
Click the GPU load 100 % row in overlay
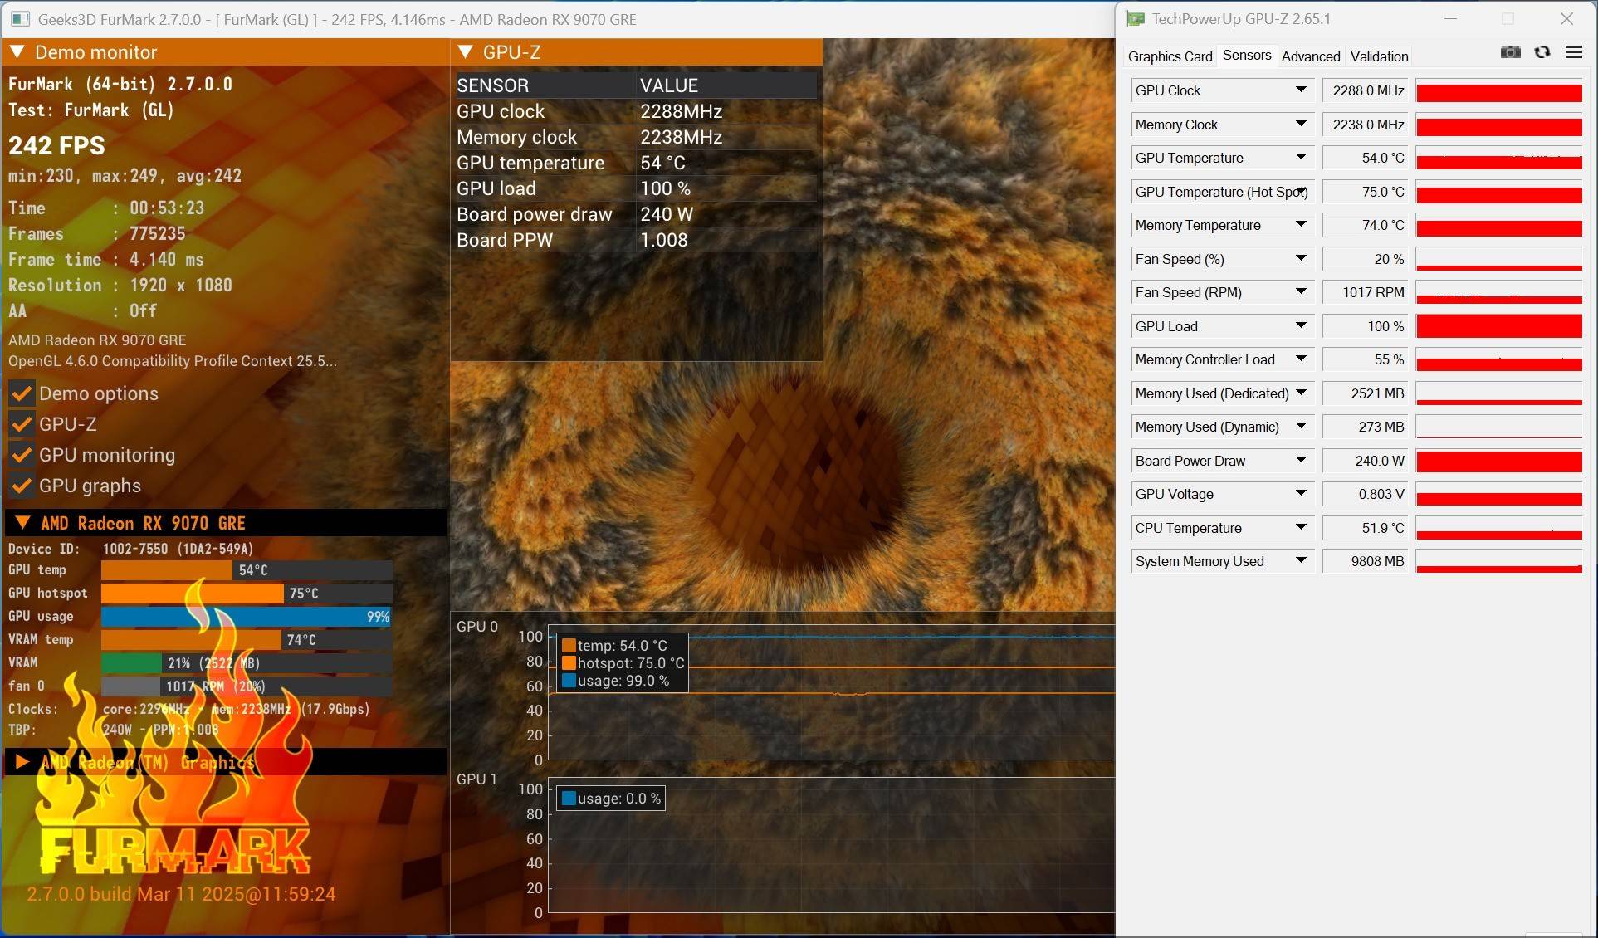(637, 188)
